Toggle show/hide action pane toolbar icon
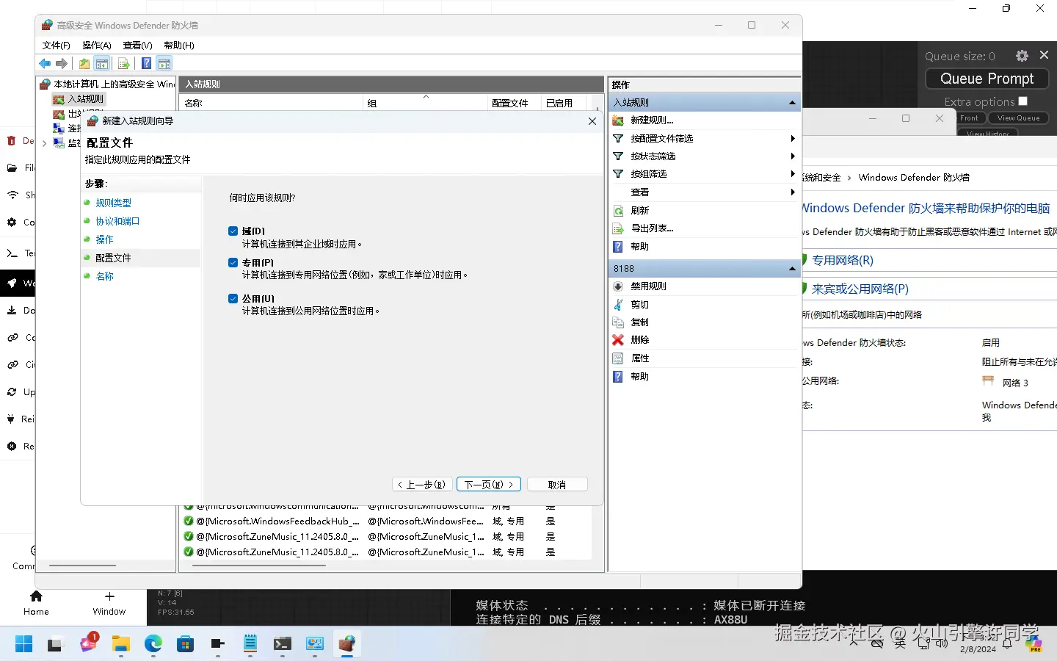 (164, 64)
